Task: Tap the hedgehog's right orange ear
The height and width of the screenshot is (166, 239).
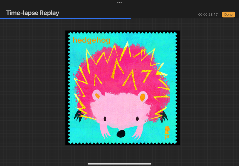Action: click(x=143, y=96)
